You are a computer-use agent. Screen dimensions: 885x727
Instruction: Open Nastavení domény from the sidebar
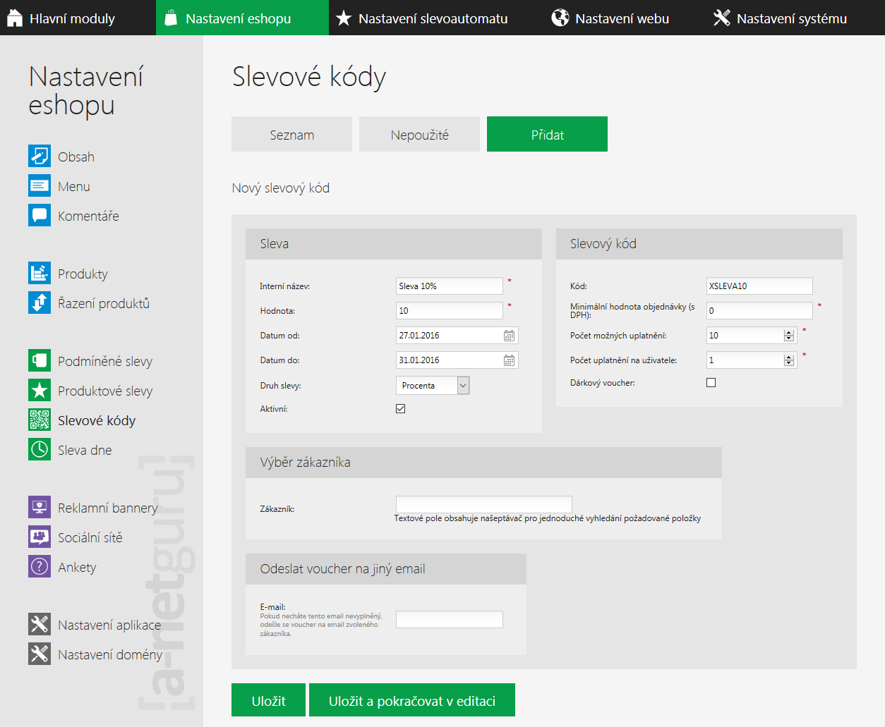[x=110, y=654]
